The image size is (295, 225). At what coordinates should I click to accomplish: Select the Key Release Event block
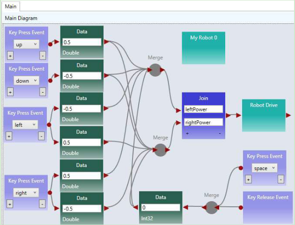tap(267, 207)
